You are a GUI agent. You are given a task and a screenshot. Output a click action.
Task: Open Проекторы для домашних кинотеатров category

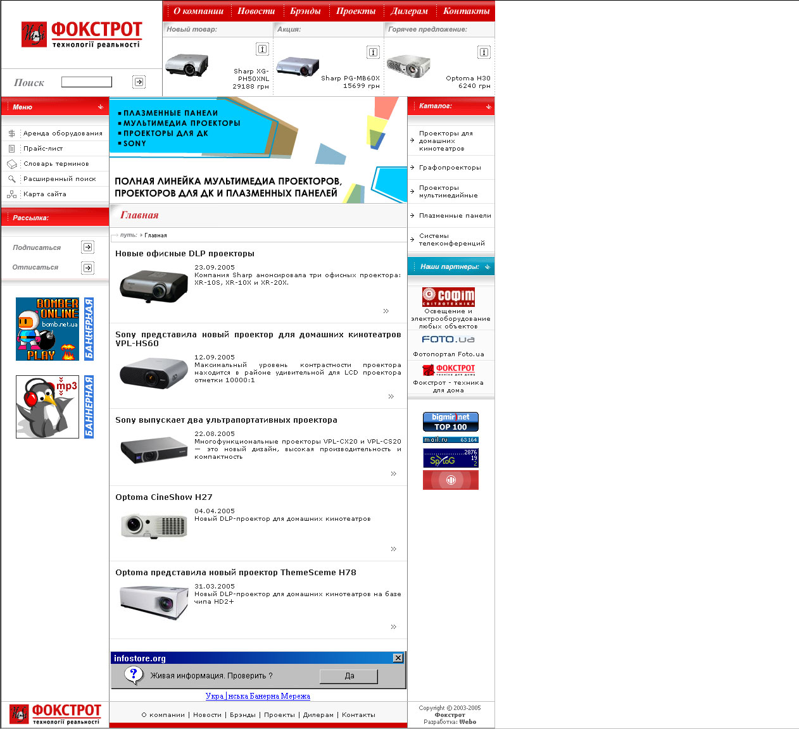446,141
